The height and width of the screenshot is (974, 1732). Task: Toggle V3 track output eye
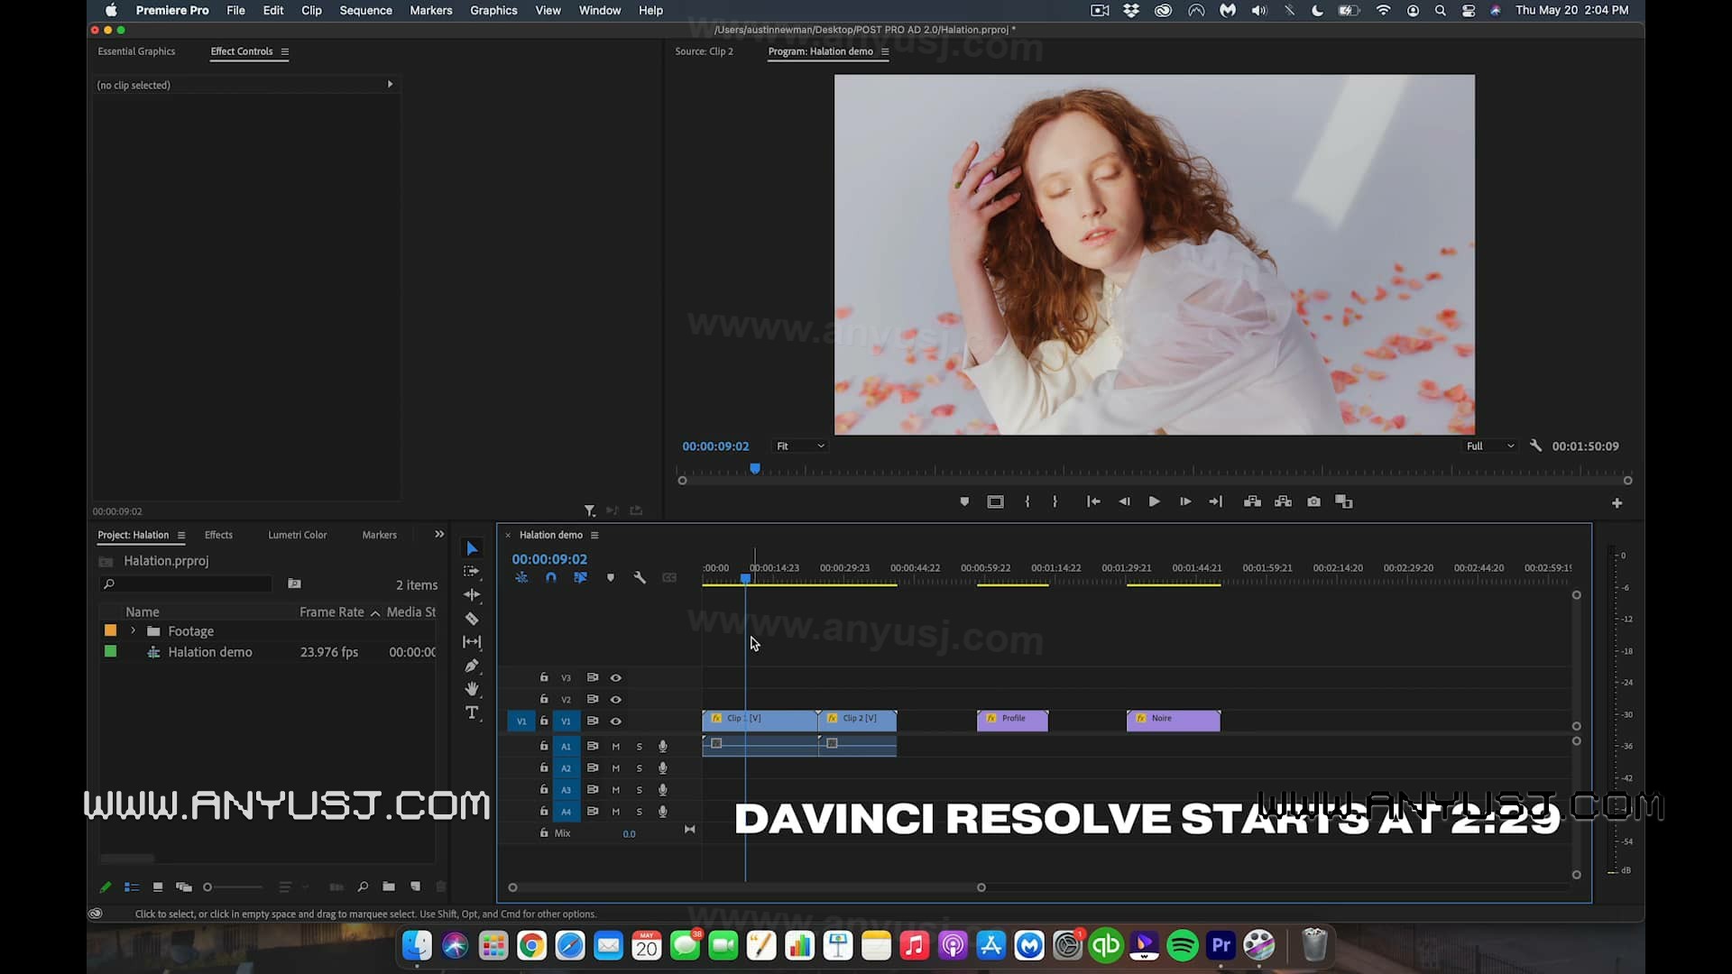pos(616,677)
